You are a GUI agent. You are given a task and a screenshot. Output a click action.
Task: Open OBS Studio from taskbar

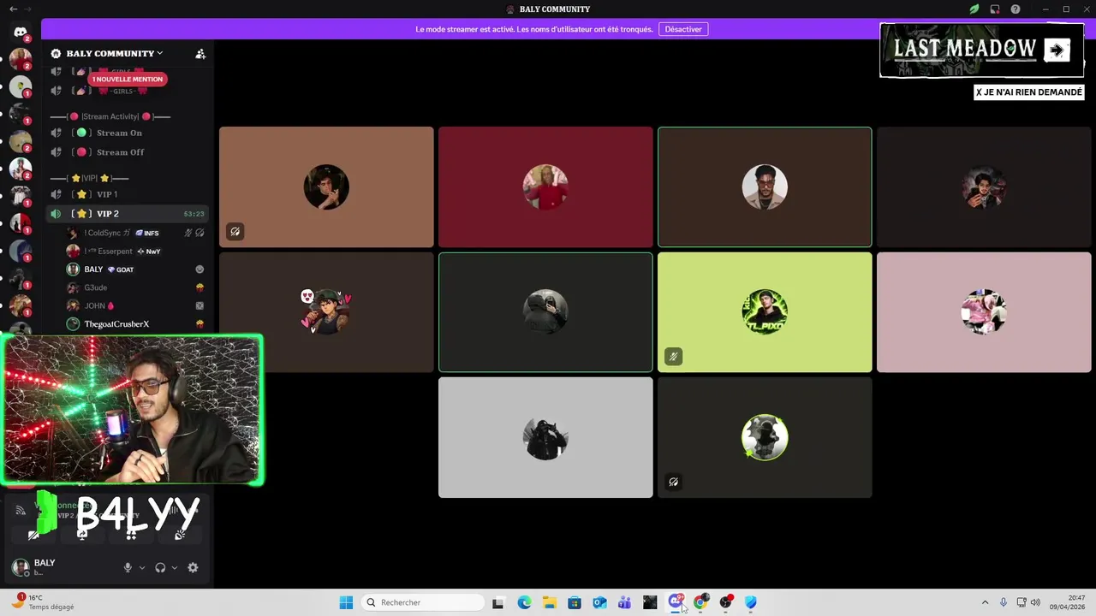pos(726,602)
